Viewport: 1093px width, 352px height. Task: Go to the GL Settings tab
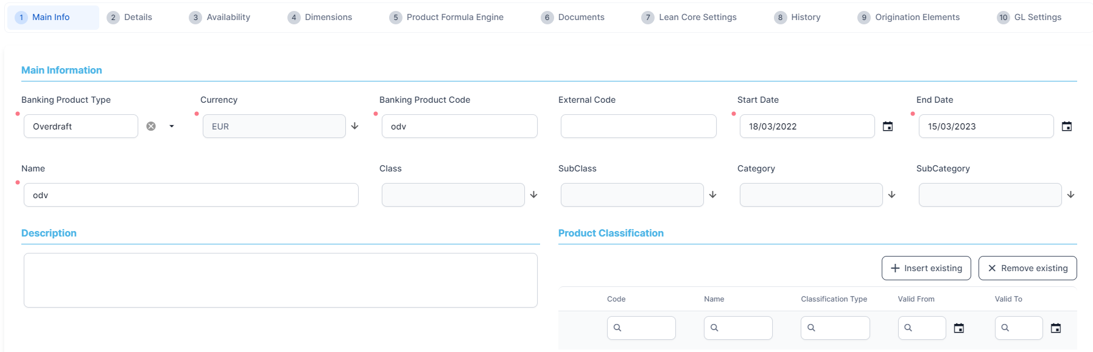1030,17
